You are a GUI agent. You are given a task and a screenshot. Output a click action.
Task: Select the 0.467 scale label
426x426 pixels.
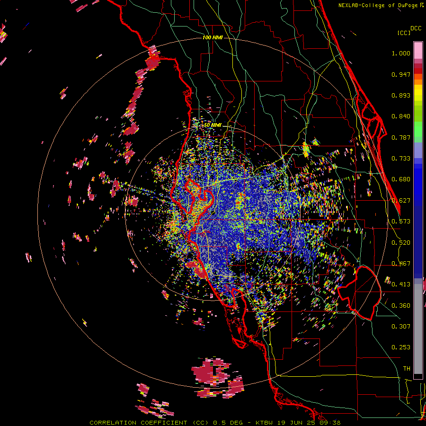pos(401,264)
